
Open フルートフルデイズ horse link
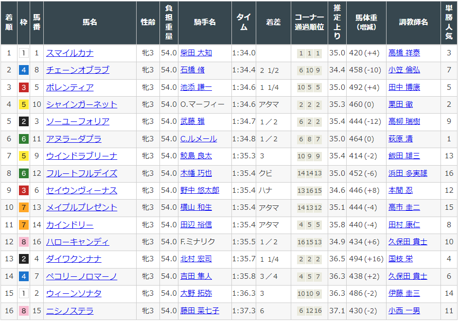[x=82, y=173]
